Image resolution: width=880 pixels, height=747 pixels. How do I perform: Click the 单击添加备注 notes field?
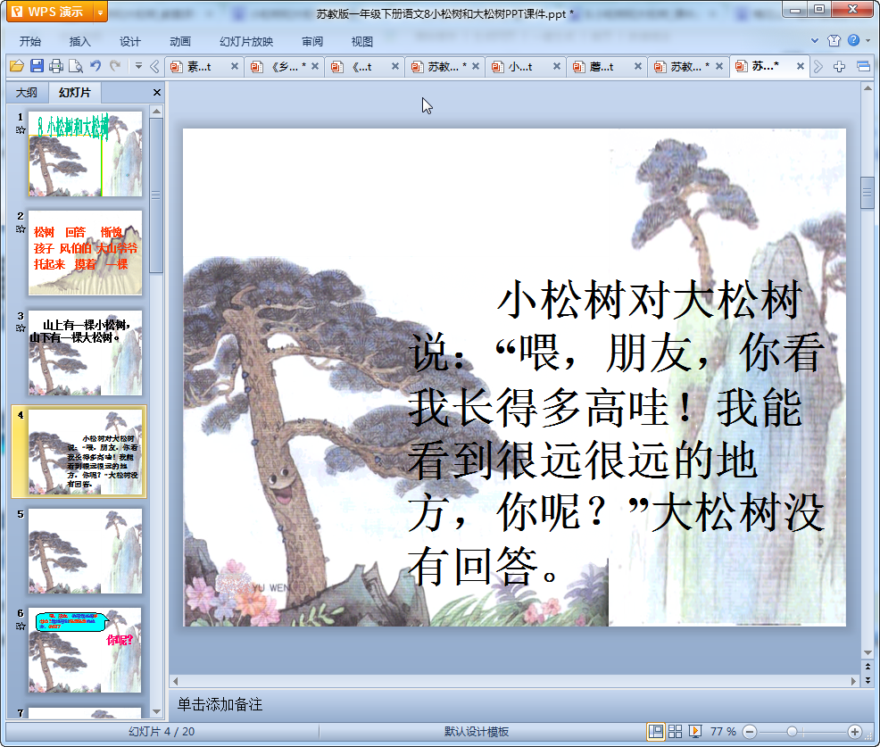pos(515,704)
